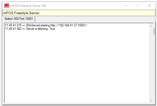Click the http://192.168.41.37:10001/ address text
157x106 pixels.
click(69, 25)
